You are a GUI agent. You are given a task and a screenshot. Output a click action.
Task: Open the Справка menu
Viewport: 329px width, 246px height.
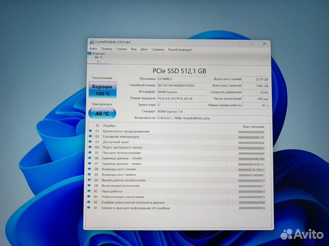158,50
